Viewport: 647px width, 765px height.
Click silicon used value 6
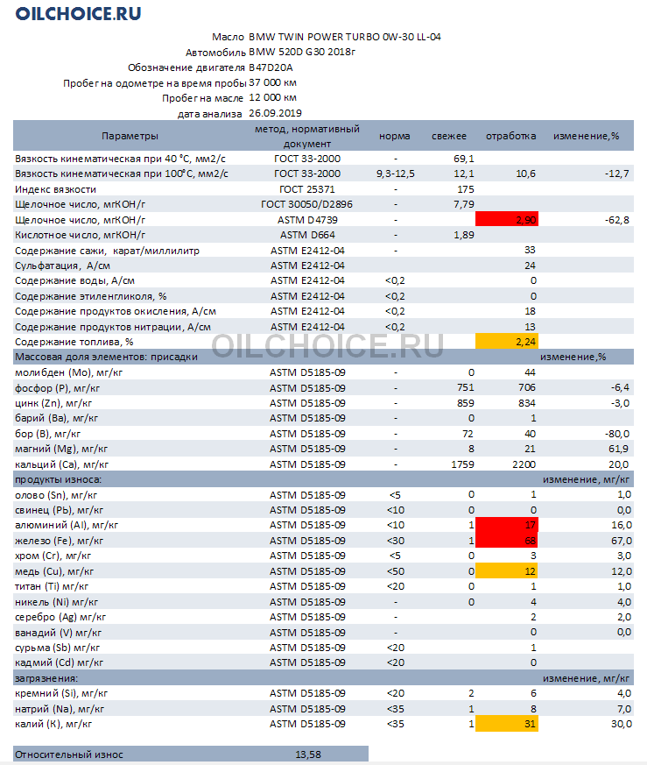[533, 693]
